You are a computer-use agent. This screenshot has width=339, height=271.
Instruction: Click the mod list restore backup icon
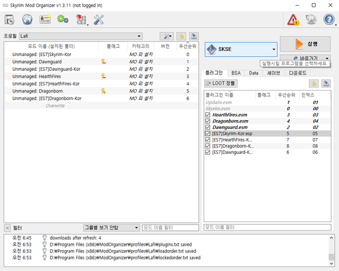coord(181,36)
